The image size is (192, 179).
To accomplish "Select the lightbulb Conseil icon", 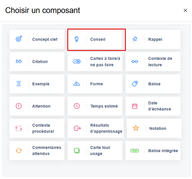I will 77,39.
